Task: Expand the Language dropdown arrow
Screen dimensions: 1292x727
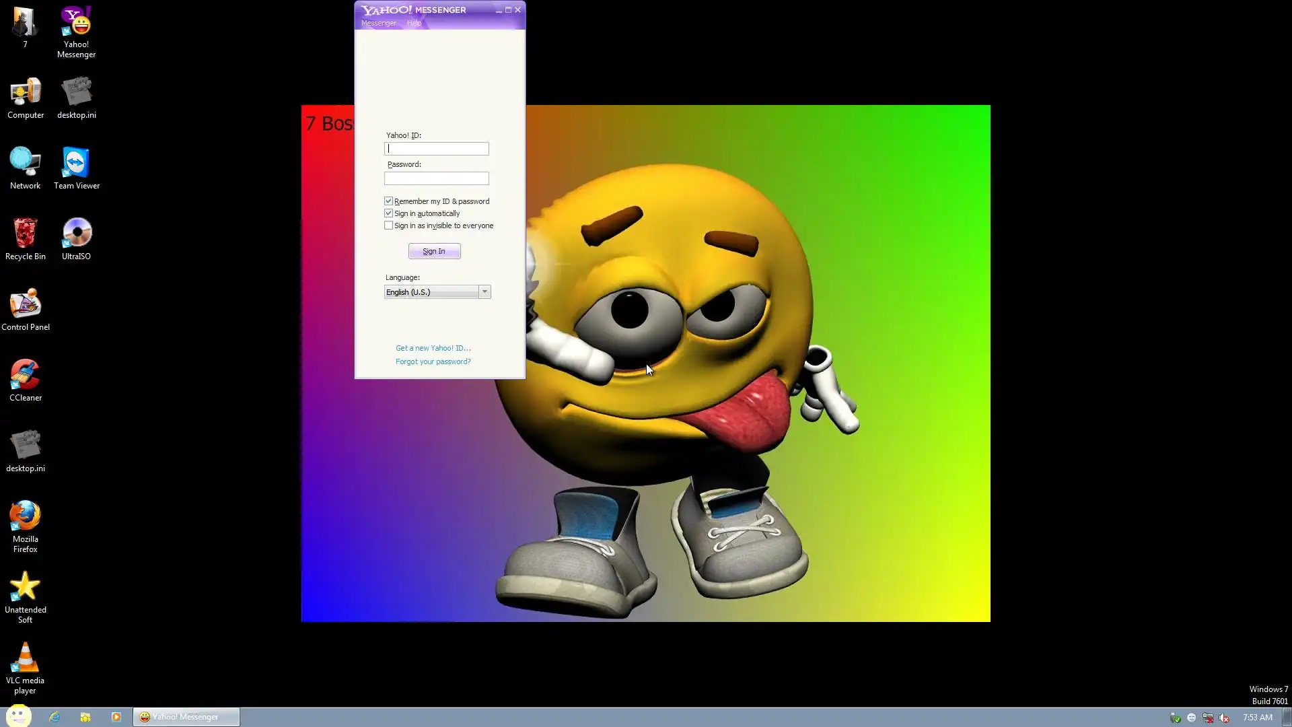Action: [x=485, y=291]
